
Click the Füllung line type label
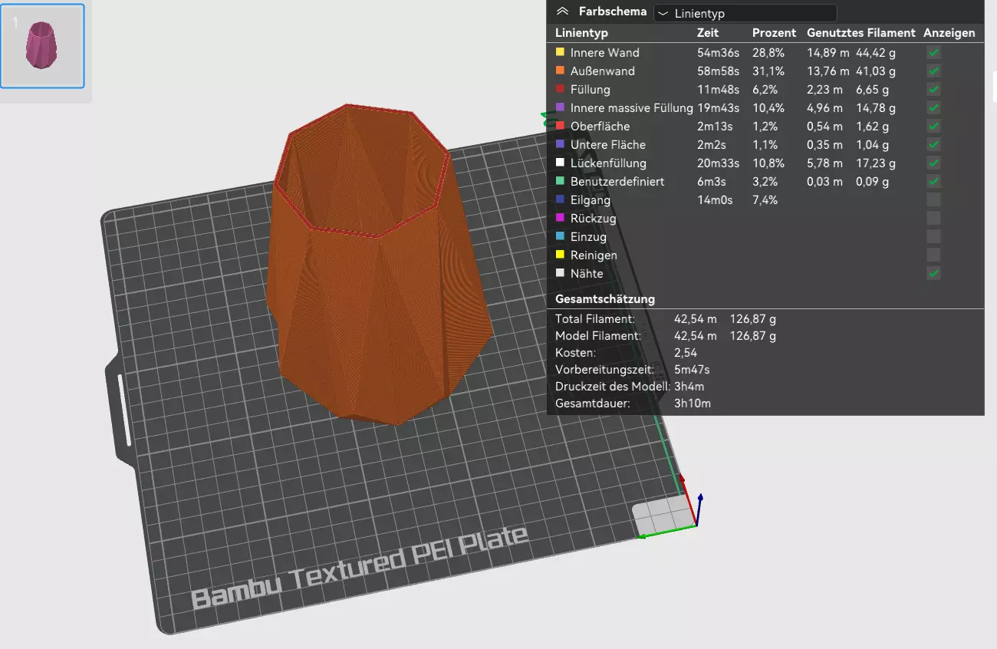[591, 90]
